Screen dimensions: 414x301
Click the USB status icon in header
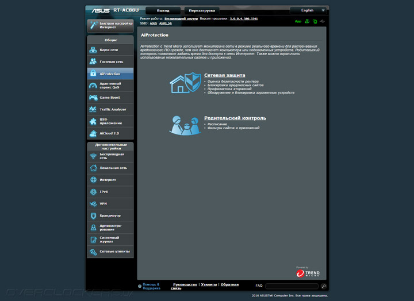(x=323, y=21)
